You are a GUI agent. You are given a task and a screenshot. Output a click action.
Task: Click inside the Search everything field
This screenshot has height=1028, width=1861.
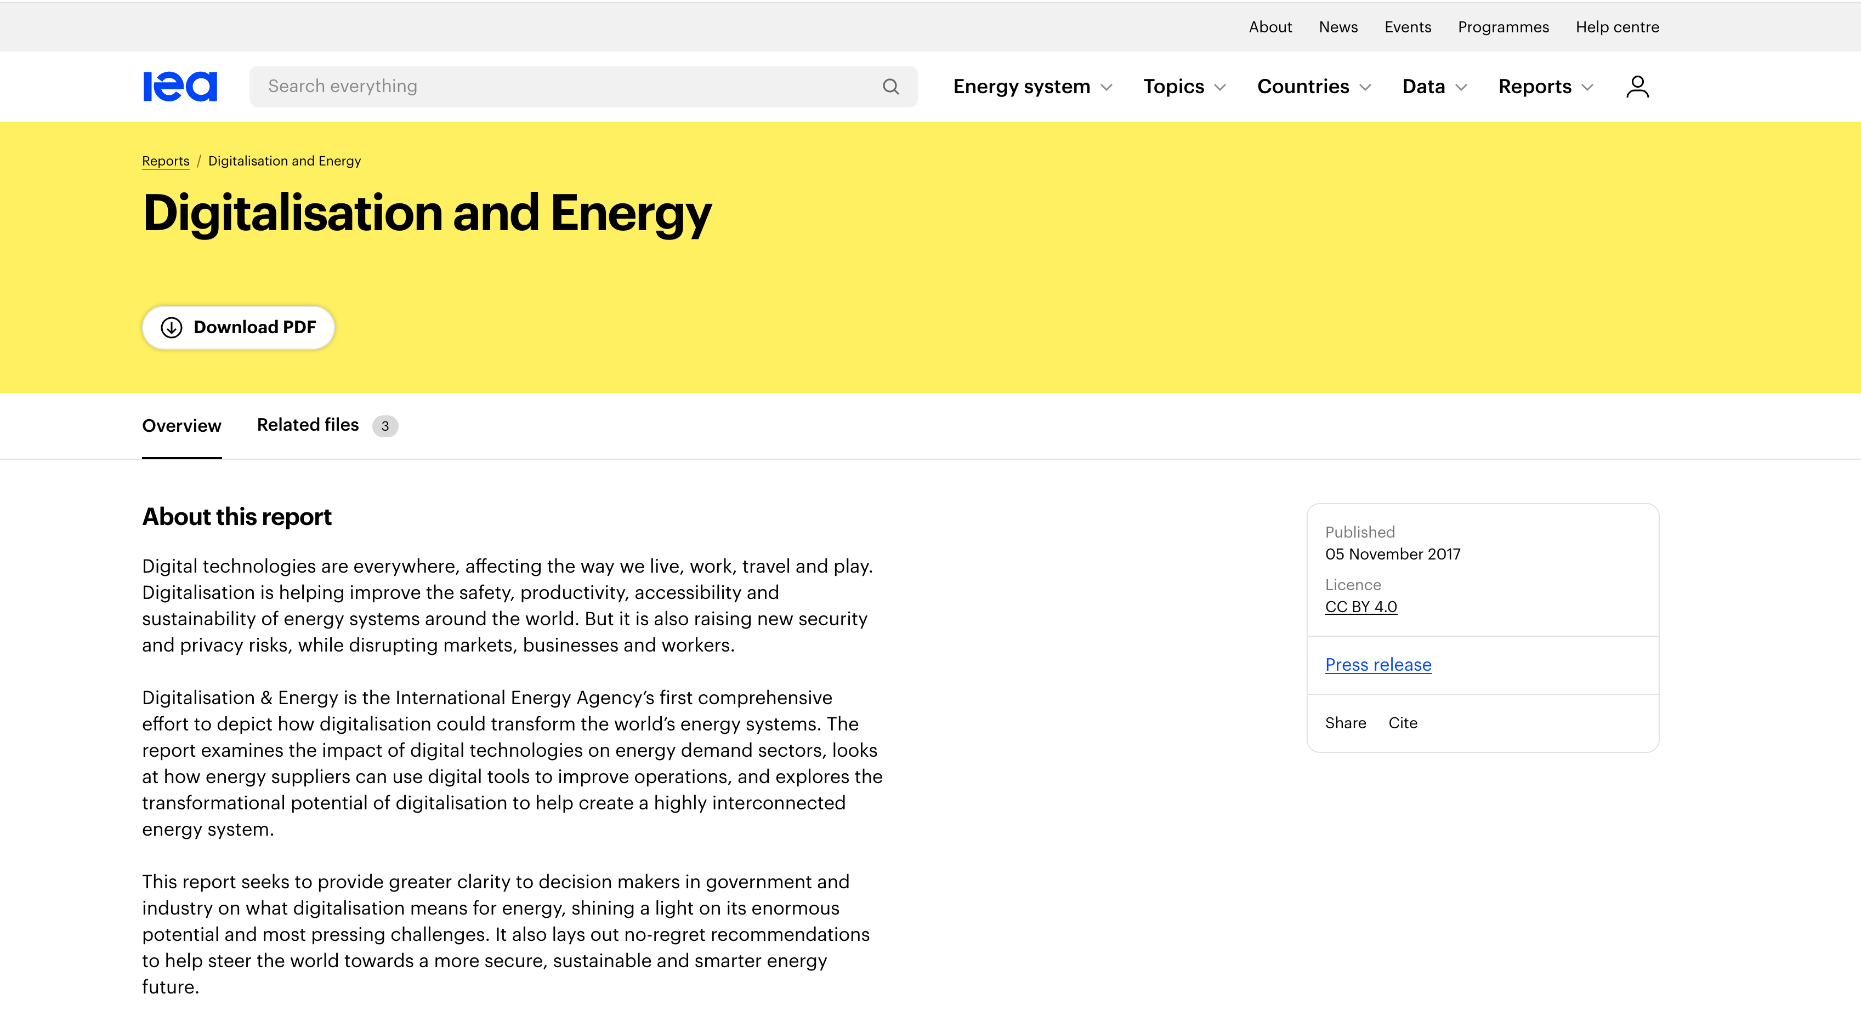(x=583, y=87)
